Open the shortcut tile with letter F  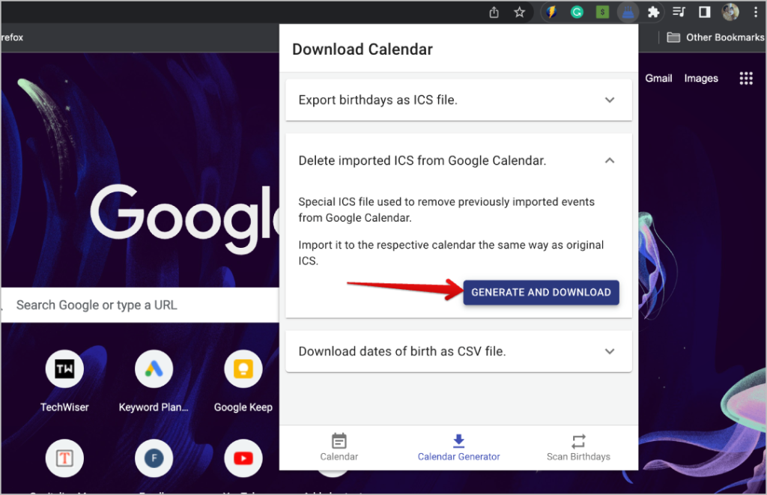154,458
